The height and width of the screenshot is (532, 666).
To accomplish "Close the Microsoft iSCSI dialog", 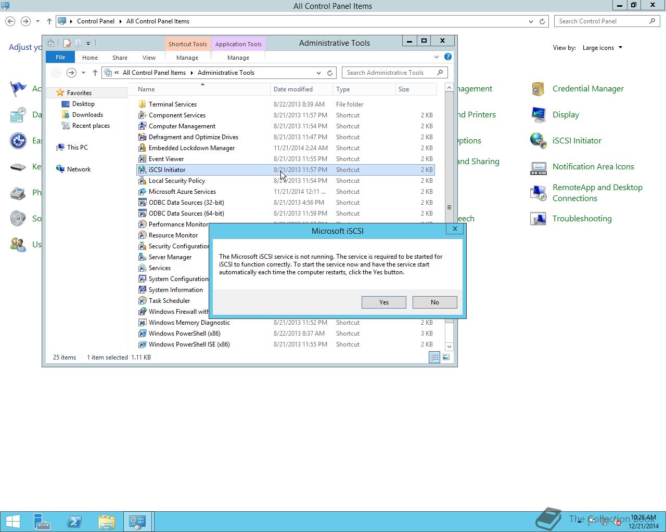I will click(455, 229).
